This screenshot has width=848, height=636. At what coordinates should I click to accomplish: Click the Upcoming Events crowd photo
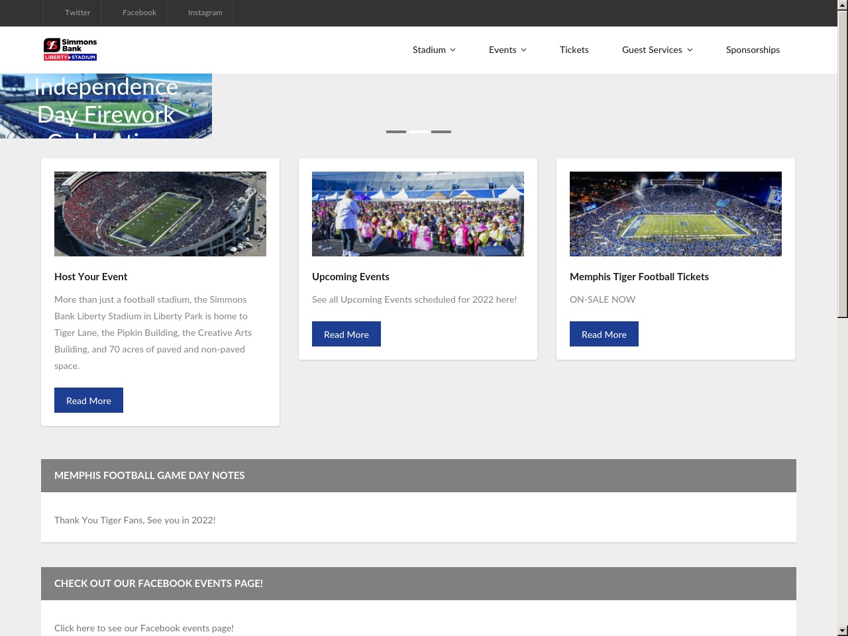[418, 214]
